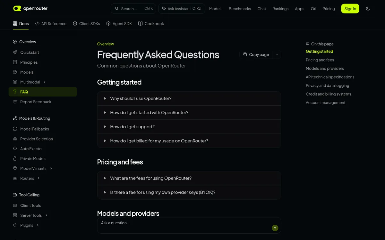Open Models in top navigation

coord(216,9)
